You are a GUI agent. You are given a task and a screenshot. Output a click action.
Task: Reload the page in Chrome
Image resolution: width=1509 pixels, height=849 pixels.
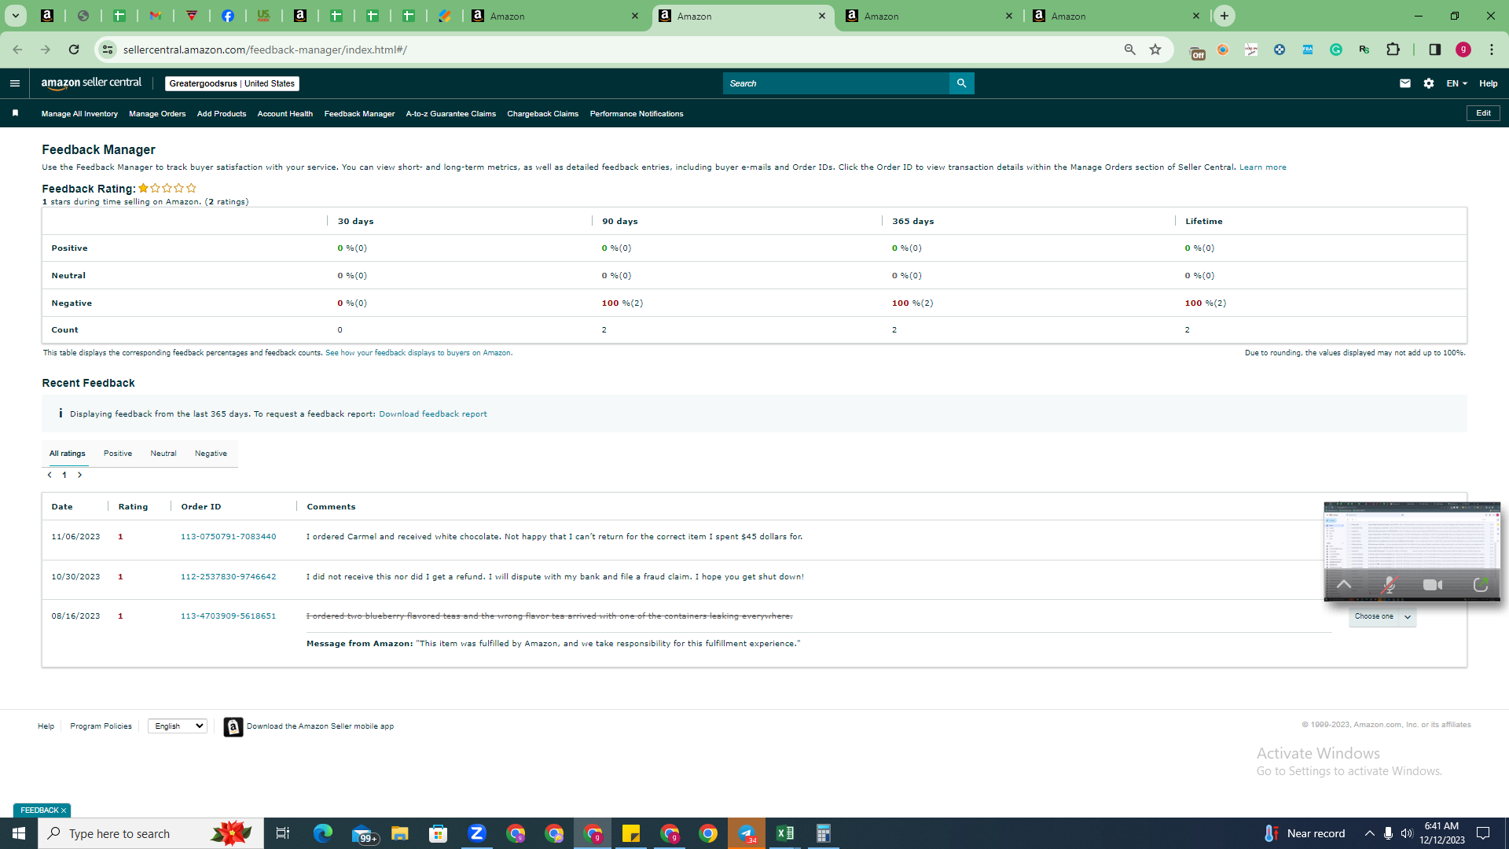[x=74, y=50]
